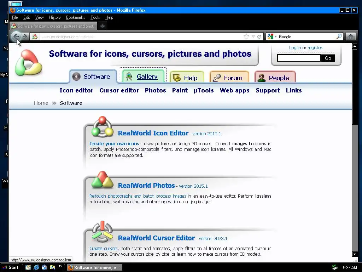This screenshot has width=362, height=272.
Task: Bookmark this page with the star icon
Action: coord(246,36)
